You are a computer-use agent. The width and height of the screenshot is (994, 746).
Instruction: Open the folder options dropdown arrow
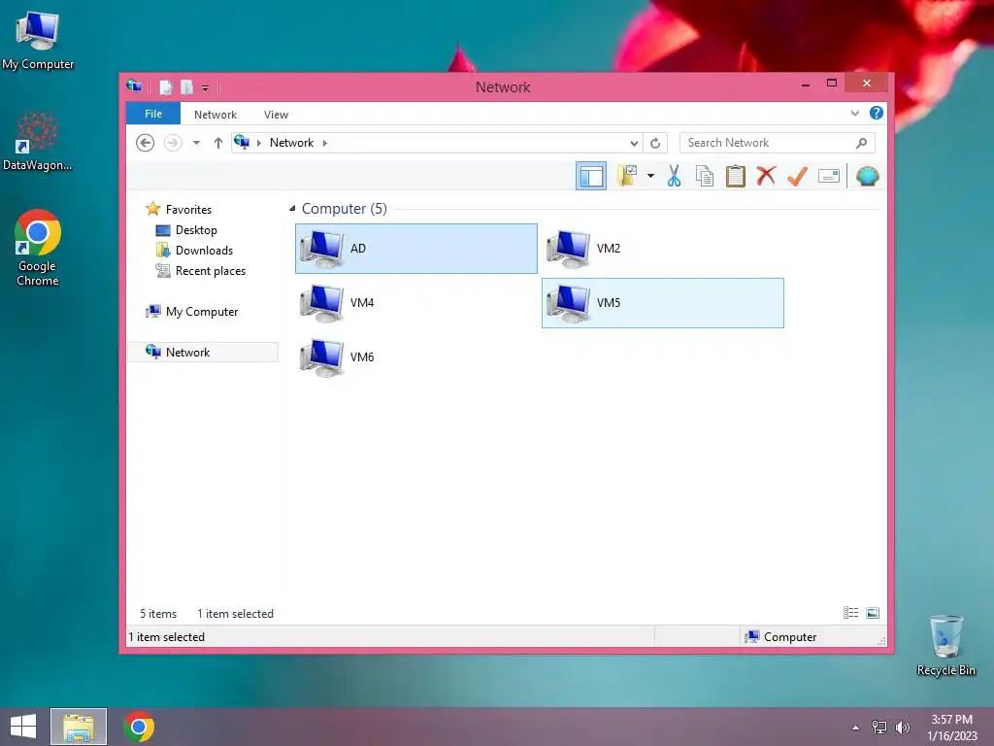pyautogui.click(x=650, y=176)
